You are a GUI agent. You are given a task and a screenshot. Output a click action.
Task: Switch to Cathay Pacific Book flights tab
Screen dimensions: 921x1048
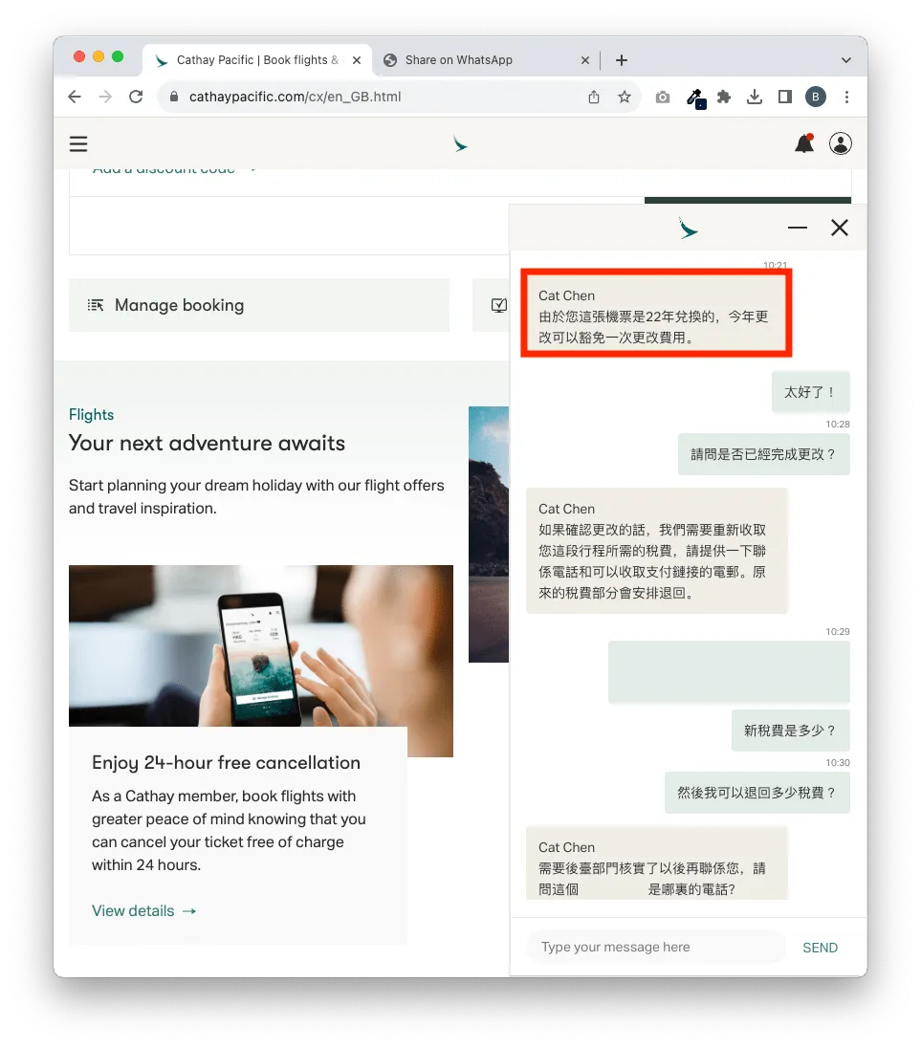(257, 60)
